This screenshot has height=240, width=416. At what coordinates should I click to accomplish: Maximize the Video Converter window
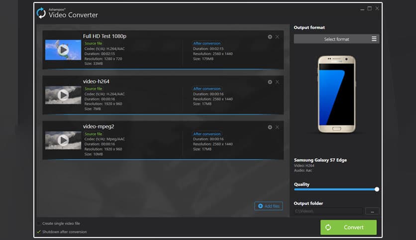[370, 8]
